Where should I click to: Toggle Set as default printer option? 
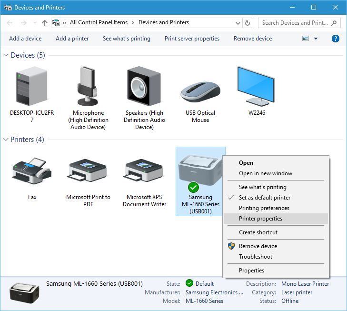click(264, 198)
